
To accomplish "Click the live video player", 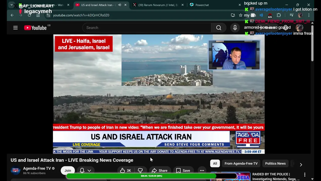I will [x=159, y=94].
